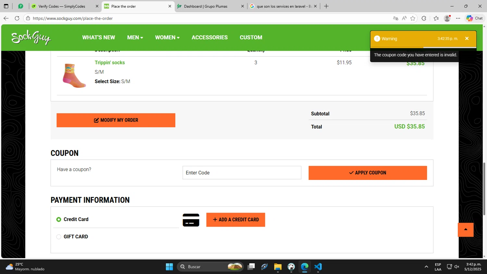Select the Credit Card payment option

coord(59,219)
